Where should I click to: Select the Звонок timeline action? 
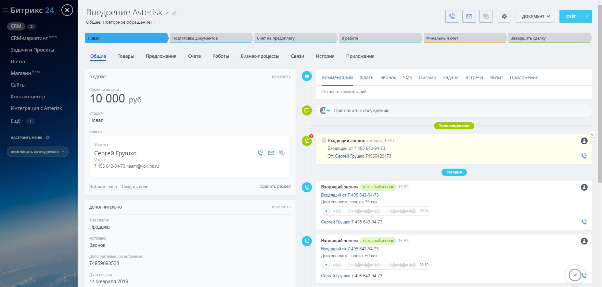(388, 78)
